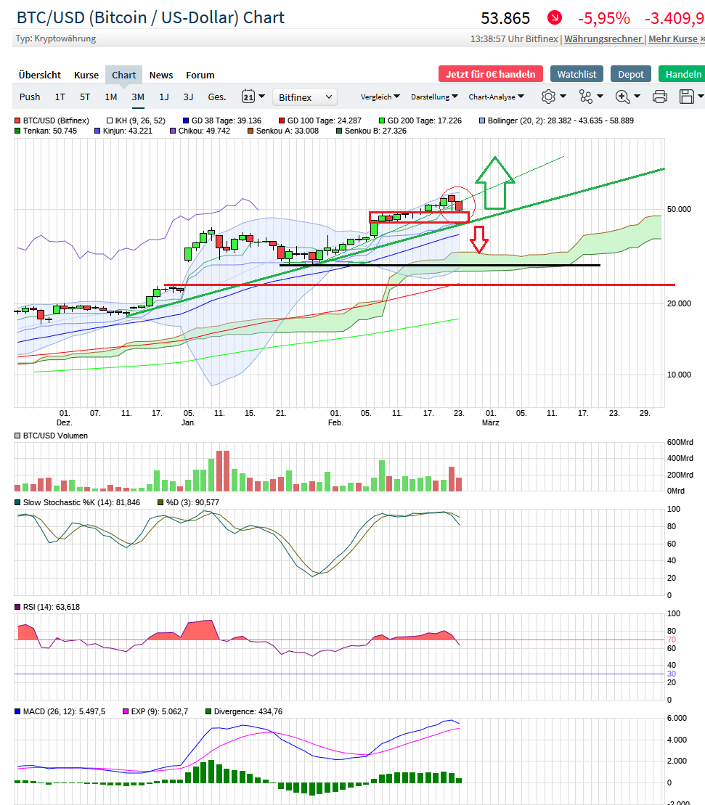Screen dimensions: 705x805
Task: Toggle BTC/USD Volumen legend entry
Action: tap(51, 436)
